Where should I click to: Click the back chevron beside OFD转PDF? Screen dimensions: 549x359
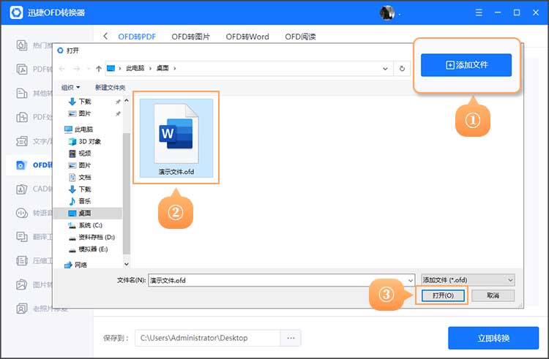point(105,36)
